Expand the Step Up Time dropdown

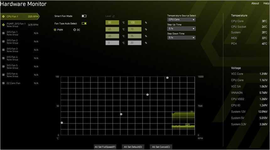tap(181, 29)
